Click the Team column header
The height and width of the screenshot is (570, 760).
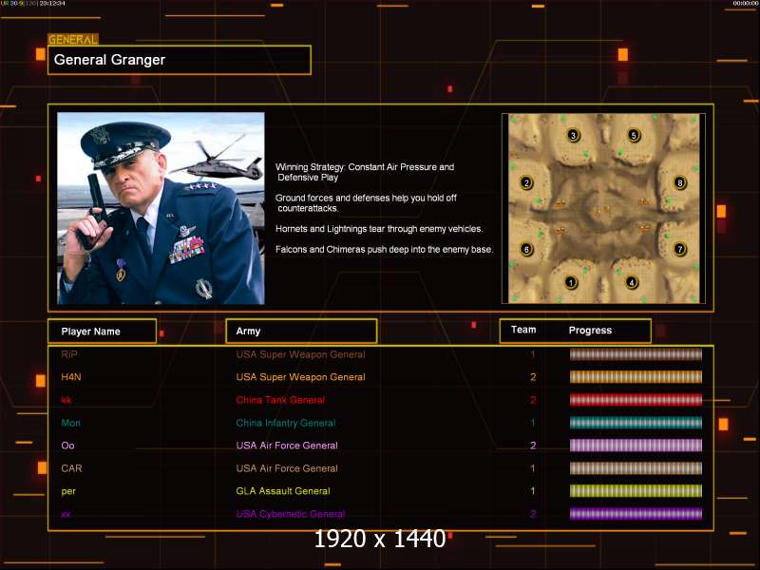(x=523, y=330)
